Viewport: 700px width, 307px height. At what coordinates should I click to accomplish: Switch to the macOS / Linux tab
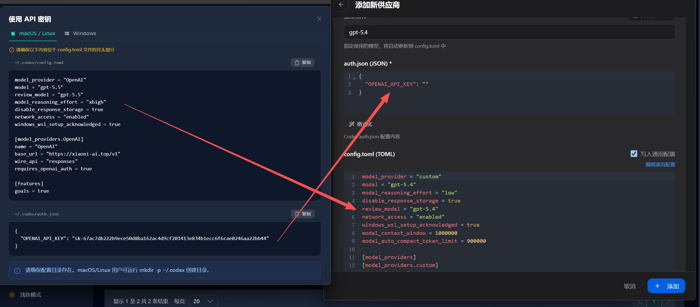(33, 33)
